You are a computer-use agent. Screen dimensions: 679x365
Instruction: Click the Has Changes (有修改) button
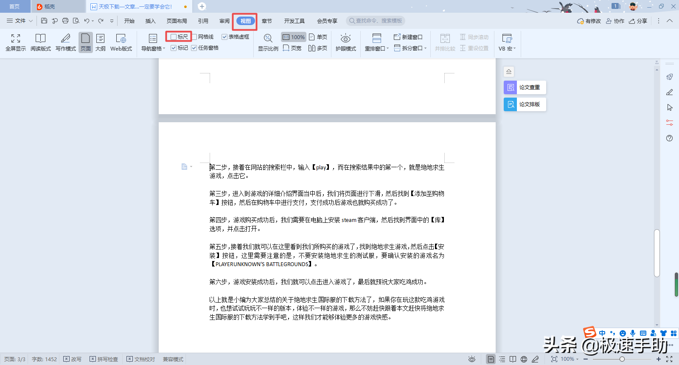[x=589, y=21]
